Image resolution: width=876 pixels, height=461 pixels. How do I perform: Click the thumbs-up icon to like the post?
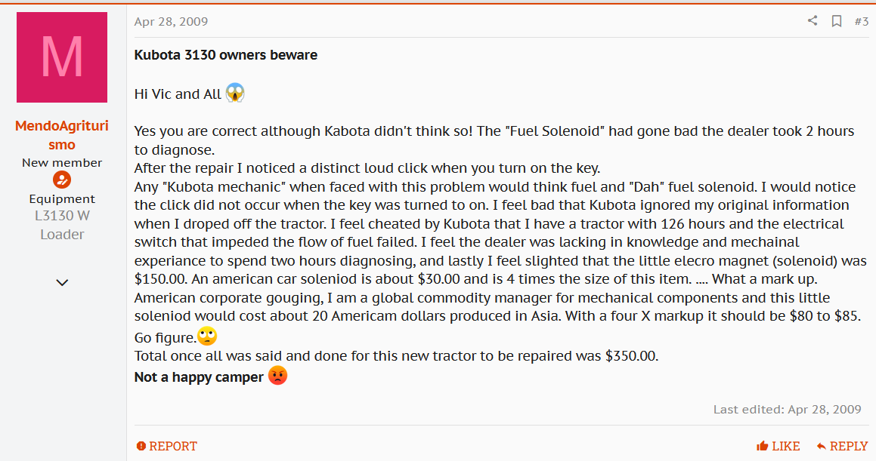762,445
